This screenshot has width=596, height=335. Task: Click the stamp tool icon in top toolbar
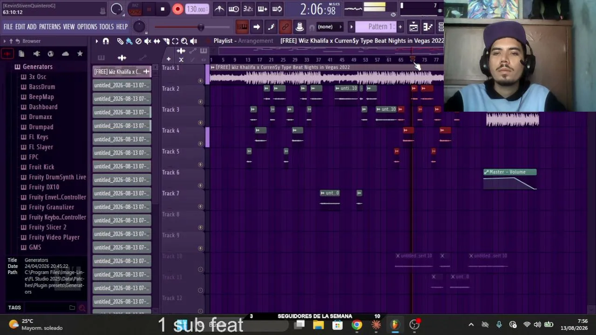[x=300, y=27]
